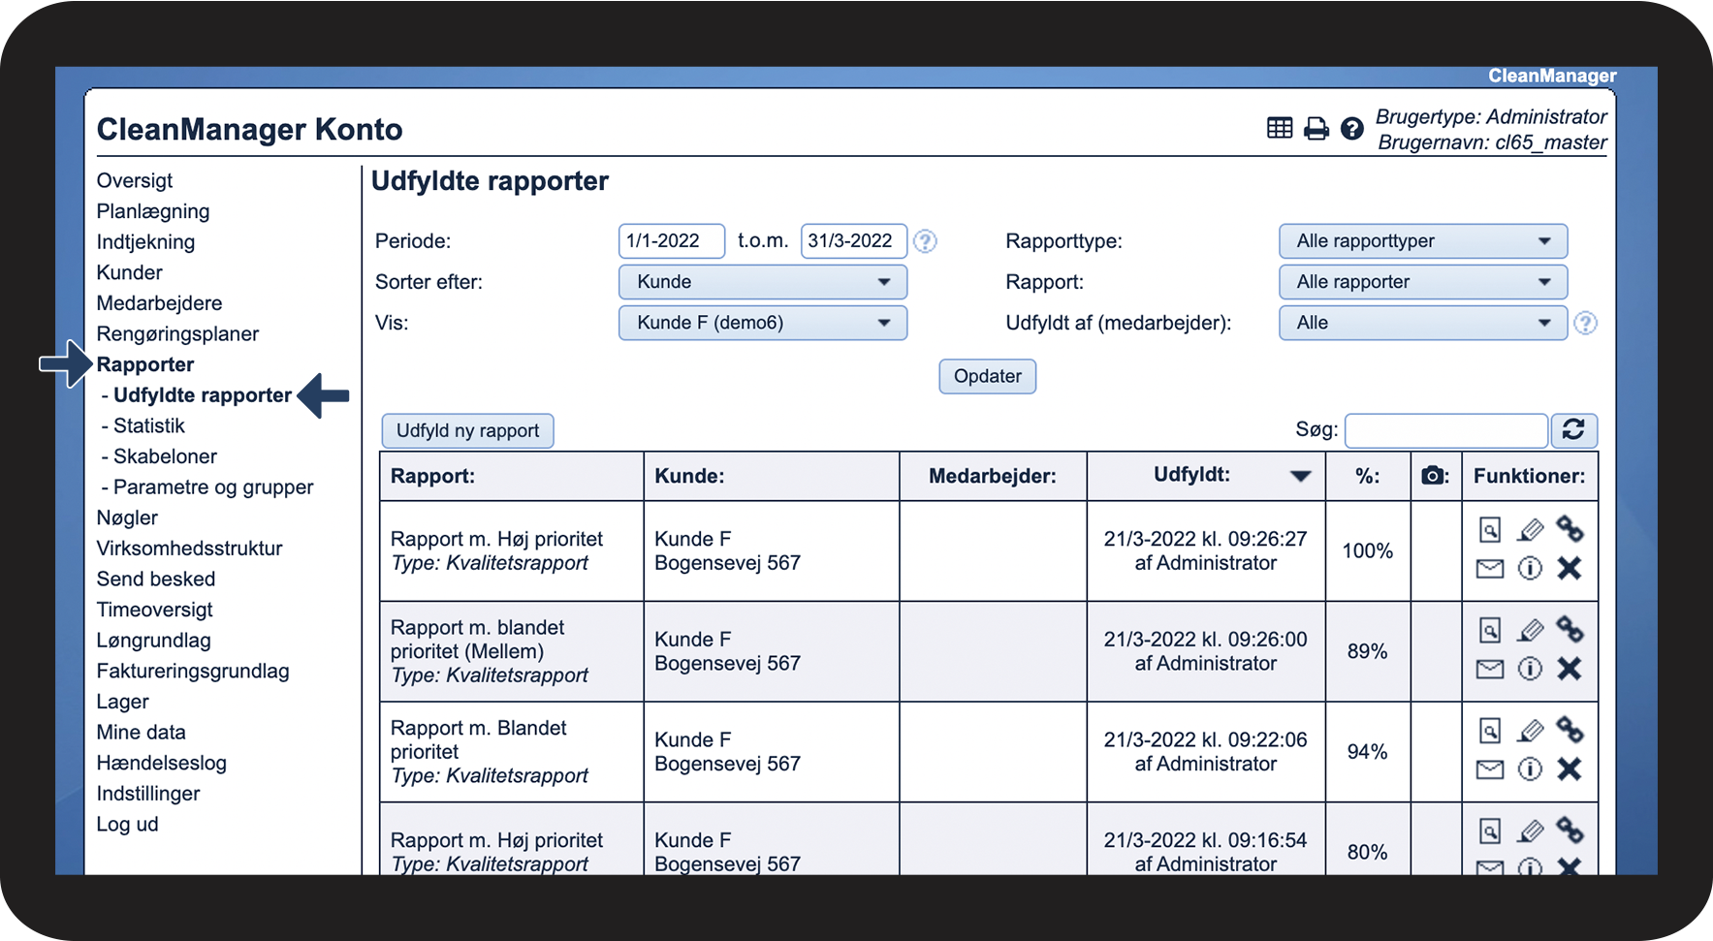Click the help question mark in header
Image resolution: width=1713 pixels, height=941 pixels.
pos(1351,129)
